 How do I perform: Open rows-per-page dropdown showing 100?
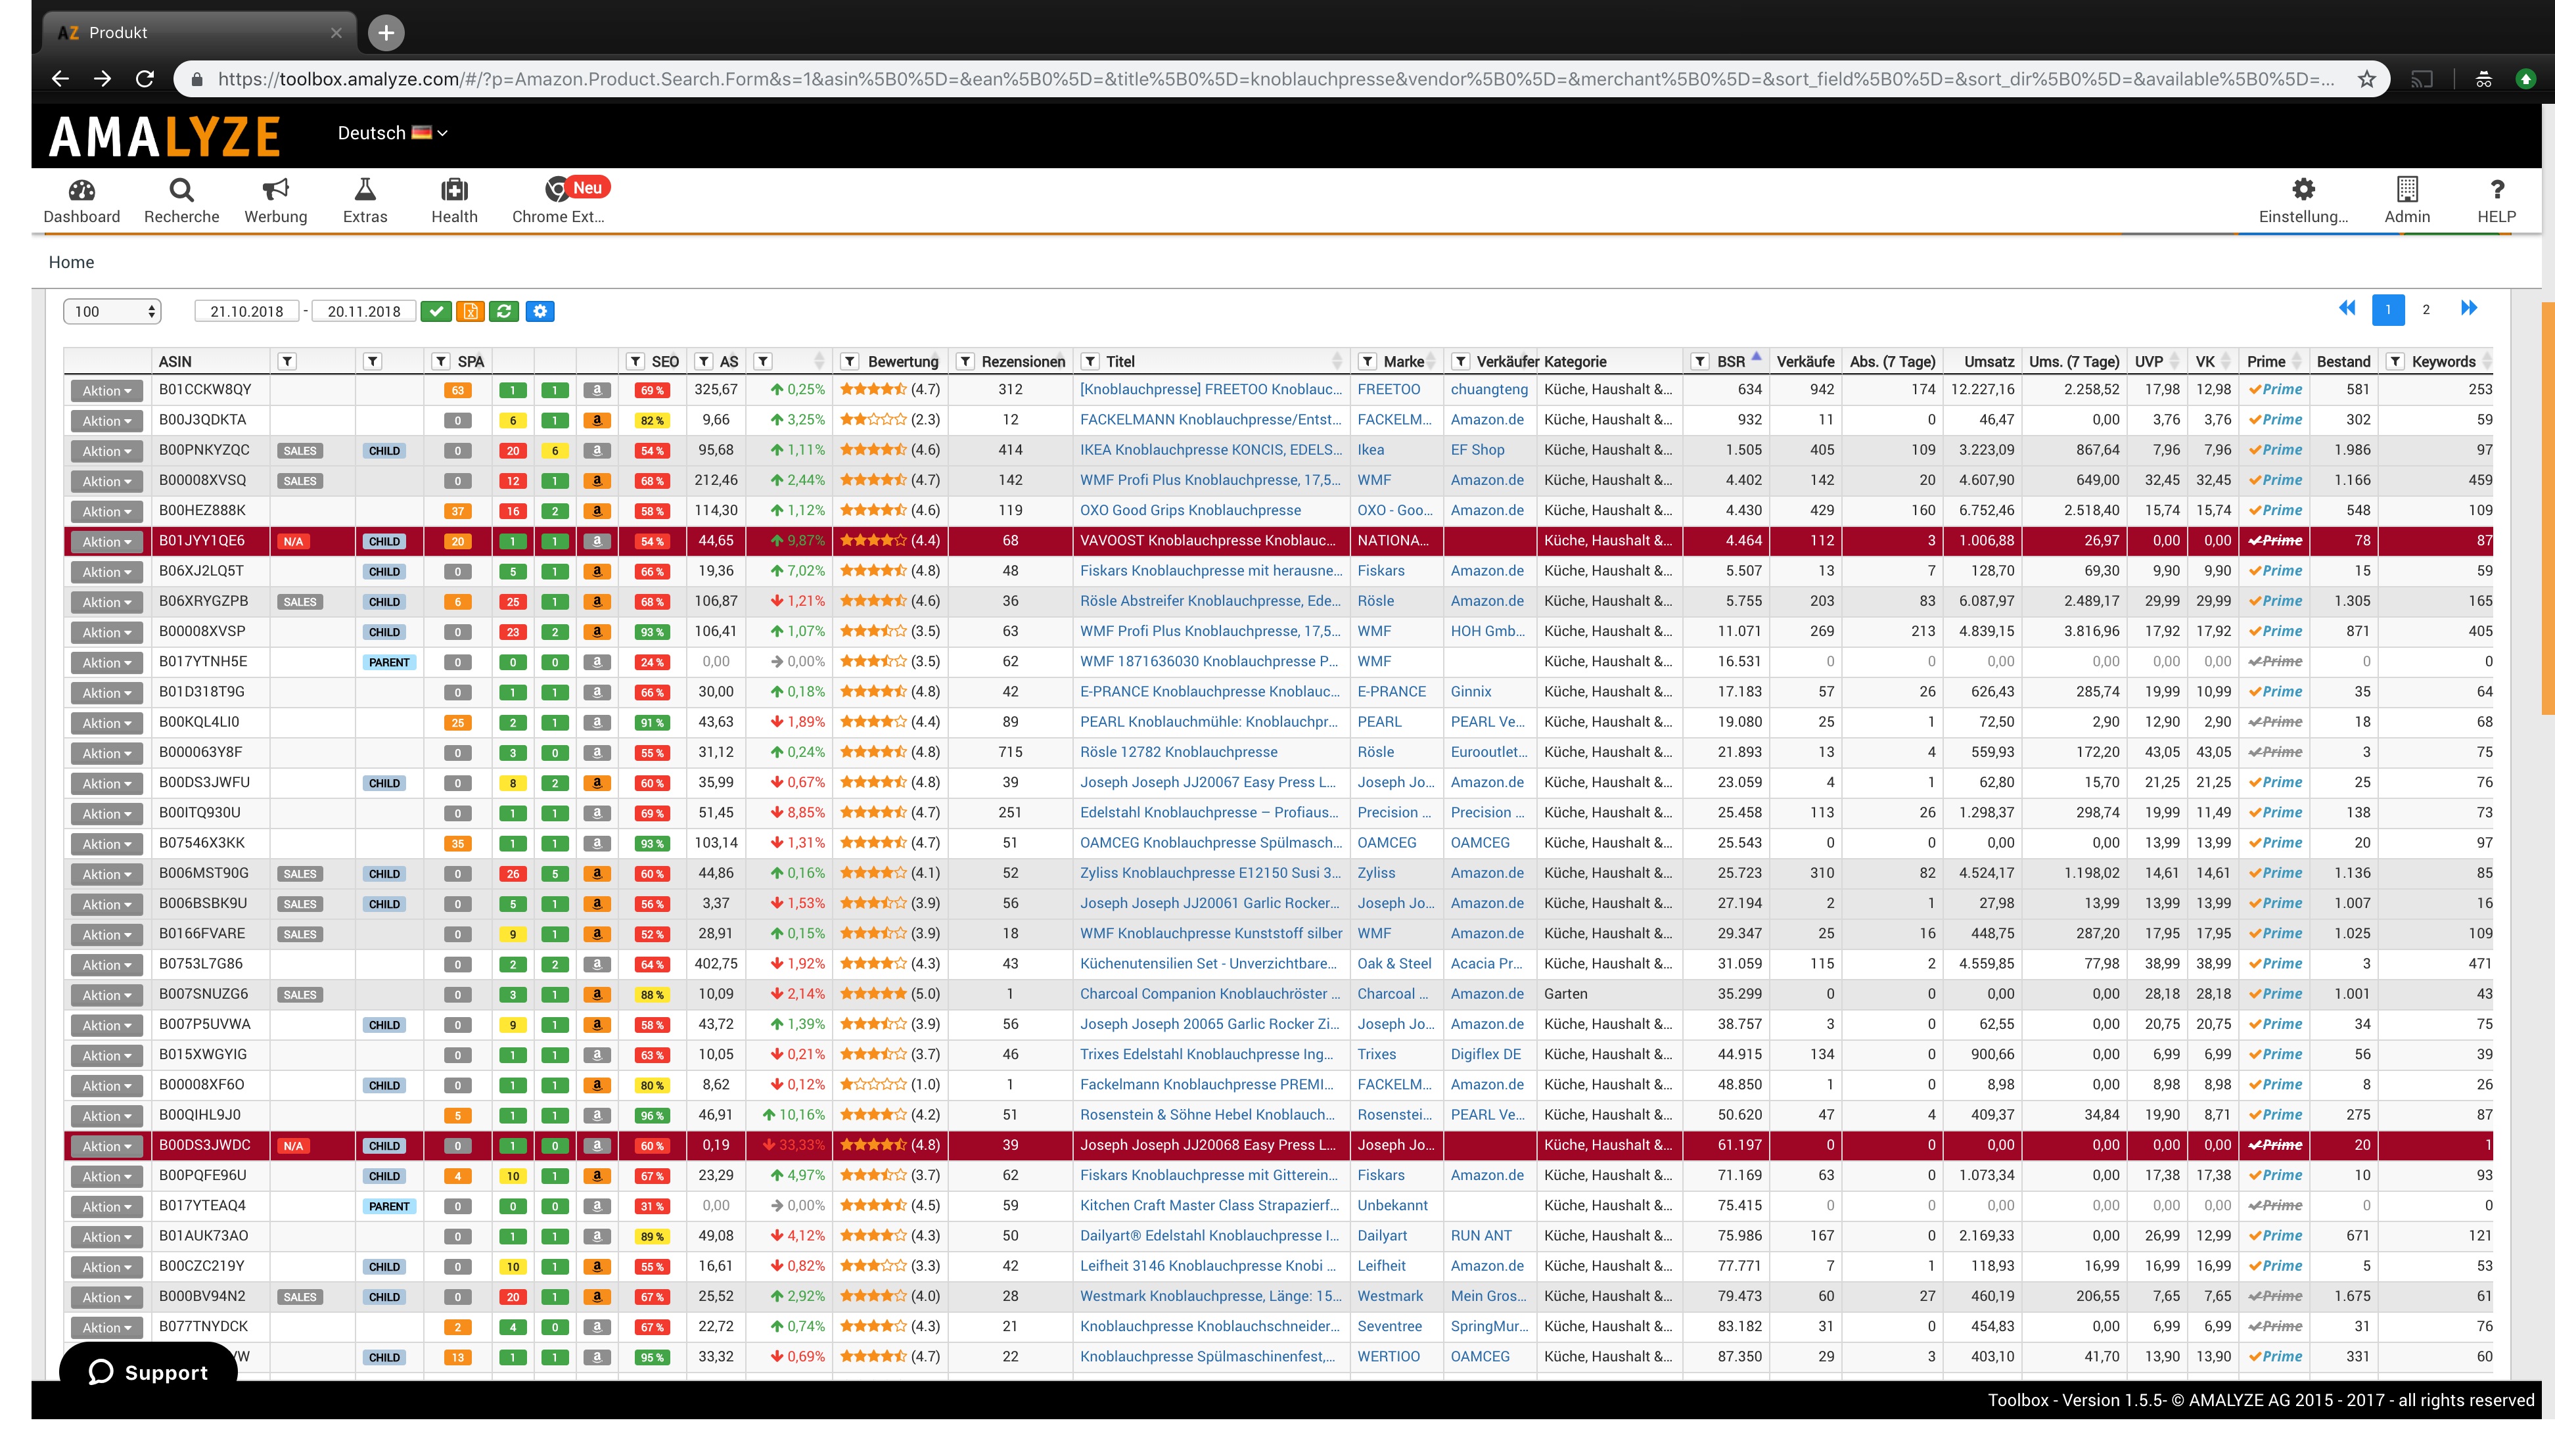click(x=112, y=311)
